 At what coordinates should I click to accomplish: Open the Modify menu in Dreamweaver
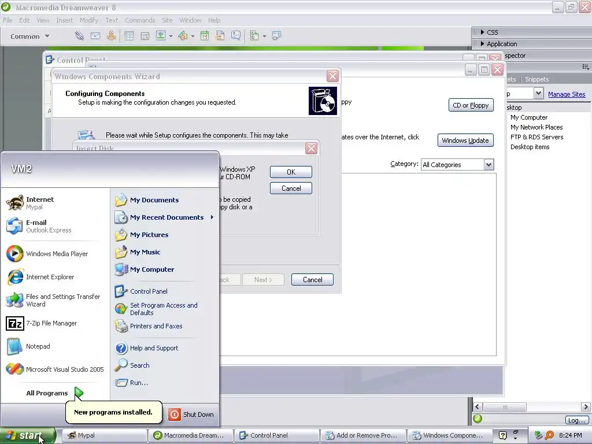coord(89,20)
